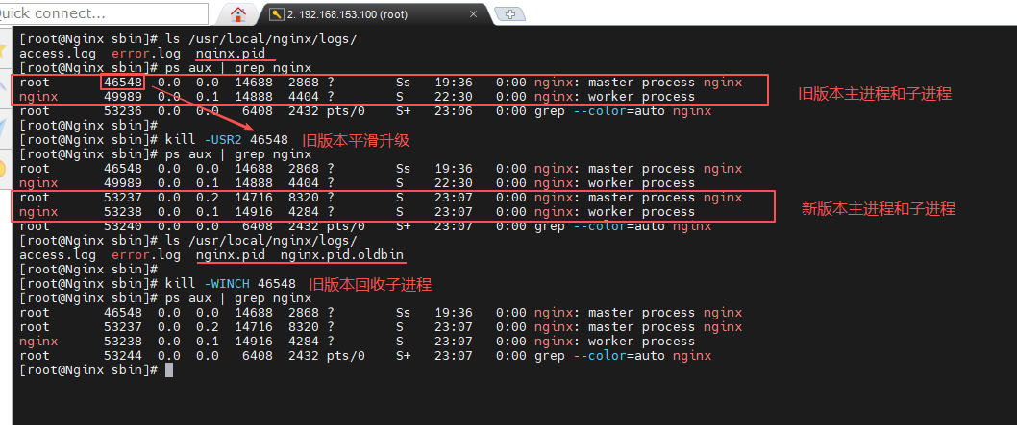1017x425 pixels.
Task: Open the new tab plus button
Action: [x=509, y=14]
